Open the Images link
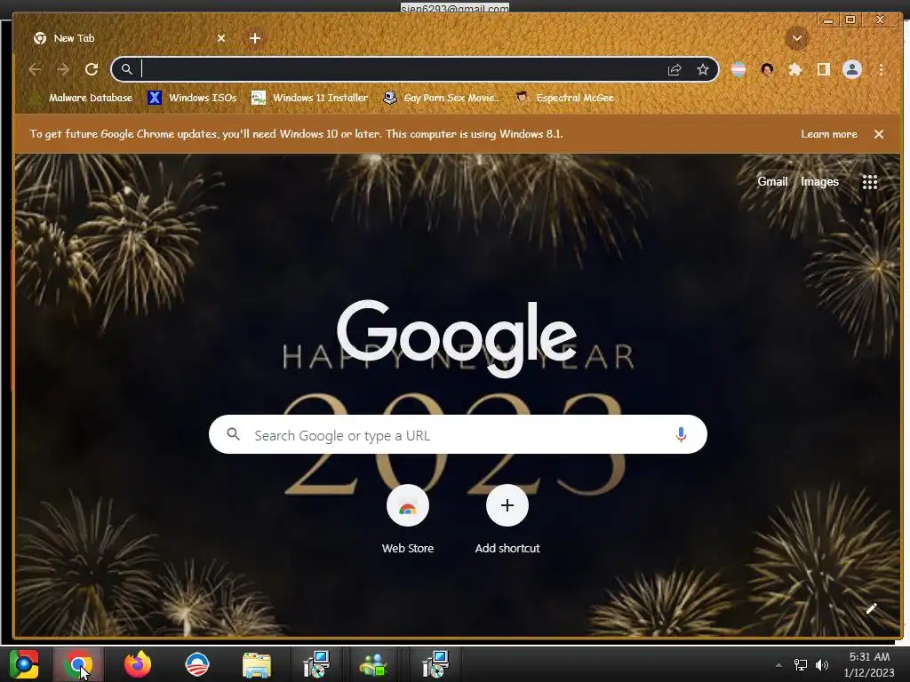The height and width of the screenshot is (682, 910). click(x=819, y=181)
